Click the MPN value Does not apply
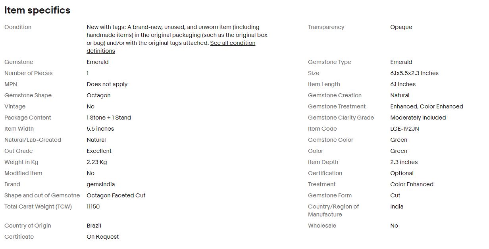The width and height of the screenshot is (489, 249). 107,84
